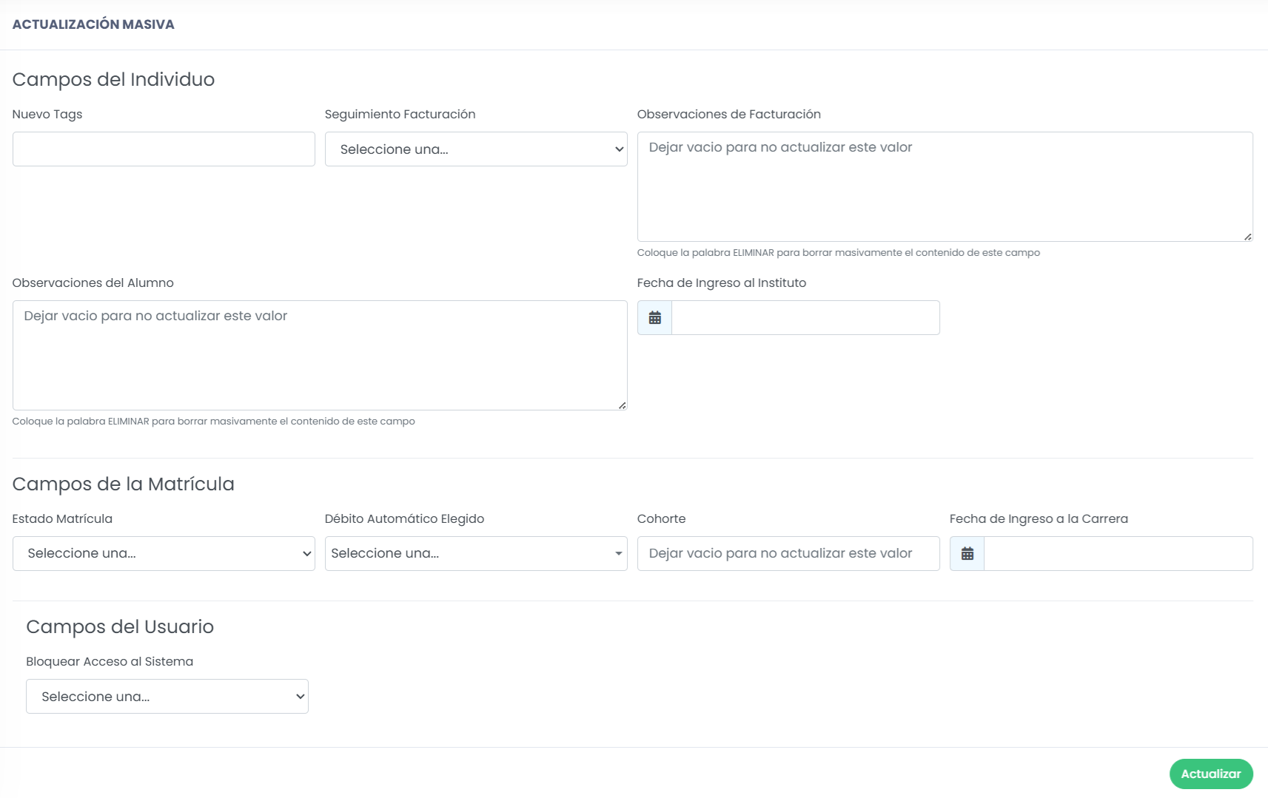Click the Campos del Individuo section heading

[113, 79]
